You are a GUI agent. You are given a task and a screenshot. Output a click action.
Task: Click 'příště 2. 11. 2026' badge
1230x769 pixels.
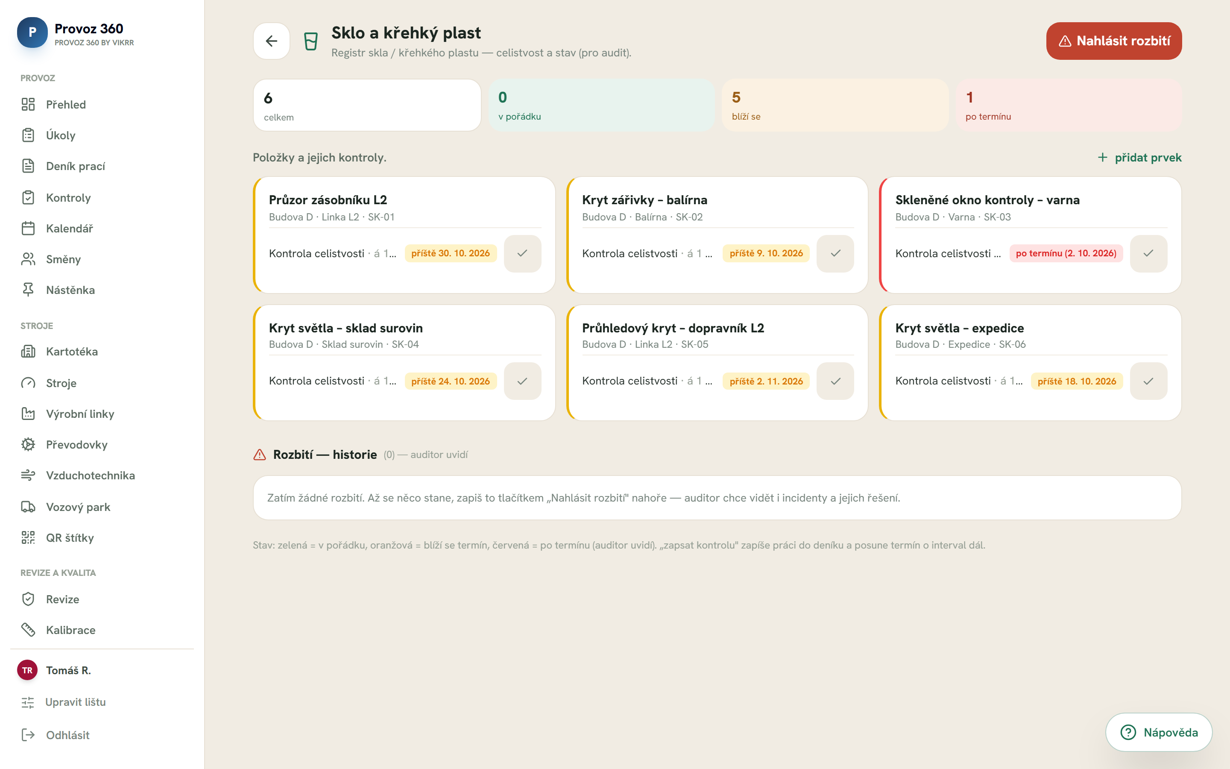pyautogui.click(x=766, y=381)
